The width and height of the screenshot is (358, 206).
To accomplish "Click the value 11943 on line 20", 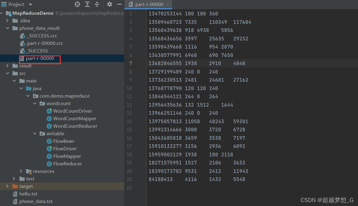I will point(240,171).
